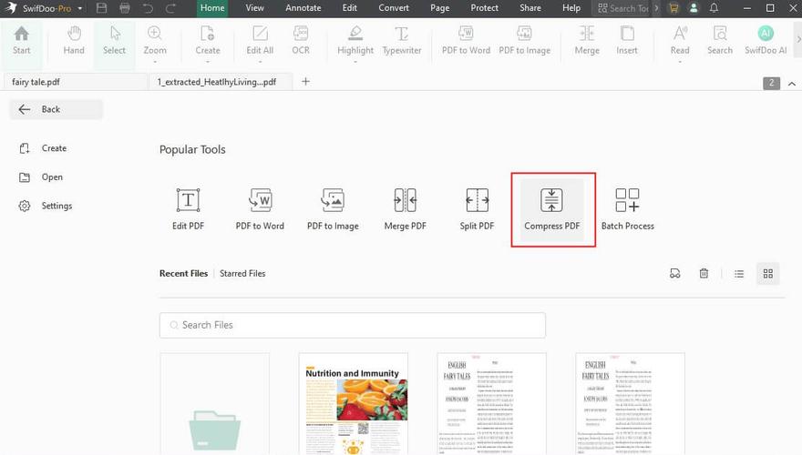Screen dimensions: 802x455
Task: Switch recent files to list view
Action: coord(739,274)
